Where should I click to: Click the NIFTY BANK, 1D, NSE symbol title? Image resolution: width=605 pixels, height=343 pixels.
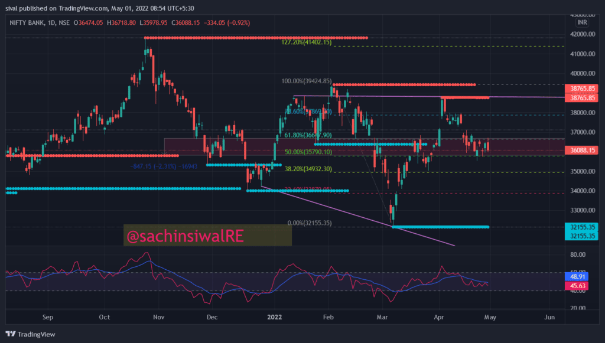(x=40, y=23)
